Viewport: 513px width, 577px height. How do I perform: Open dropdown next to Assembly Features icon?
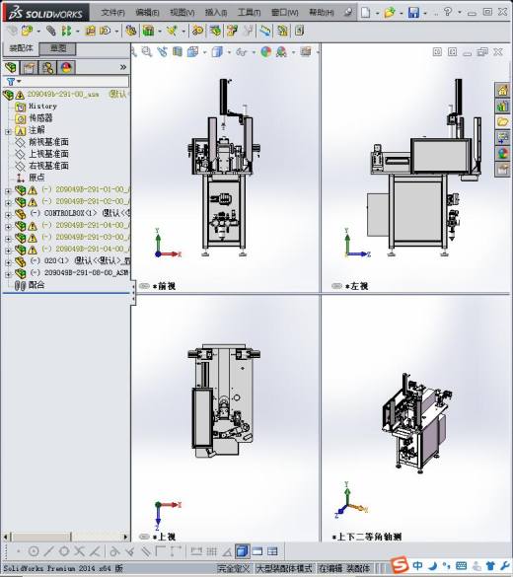[x=160, y=32]
